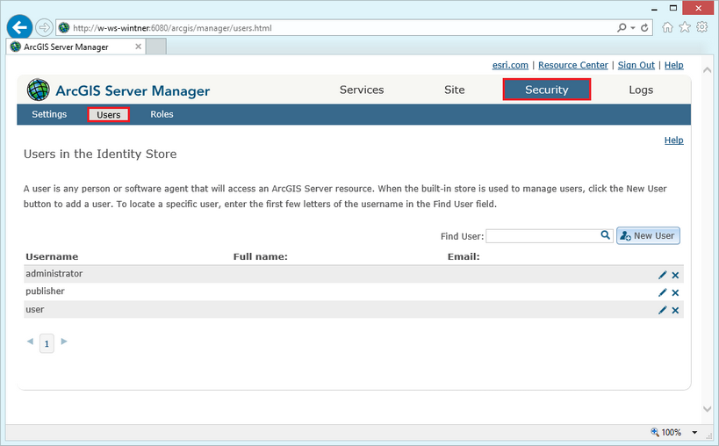Delete the account named user
This screenshot has height=446, width=719.
pos(675,310)
